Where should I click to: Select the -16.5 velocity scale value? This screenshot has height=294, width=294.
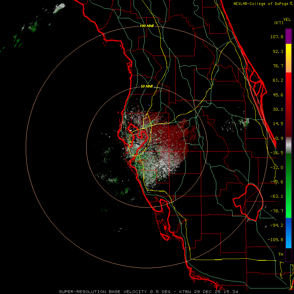(277, 153)
